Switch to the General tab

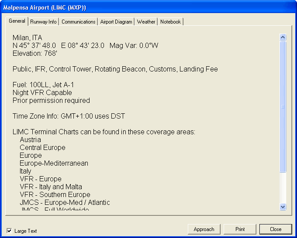point(17,21)
